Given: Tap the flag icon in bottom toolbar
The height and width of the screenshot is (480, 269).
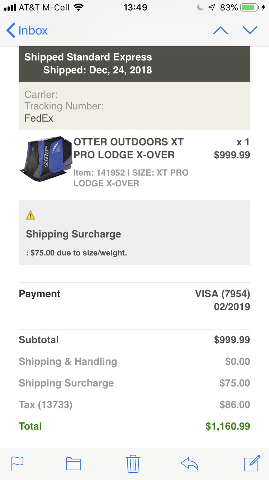Looking at the screenshot, I should [17, 463].
